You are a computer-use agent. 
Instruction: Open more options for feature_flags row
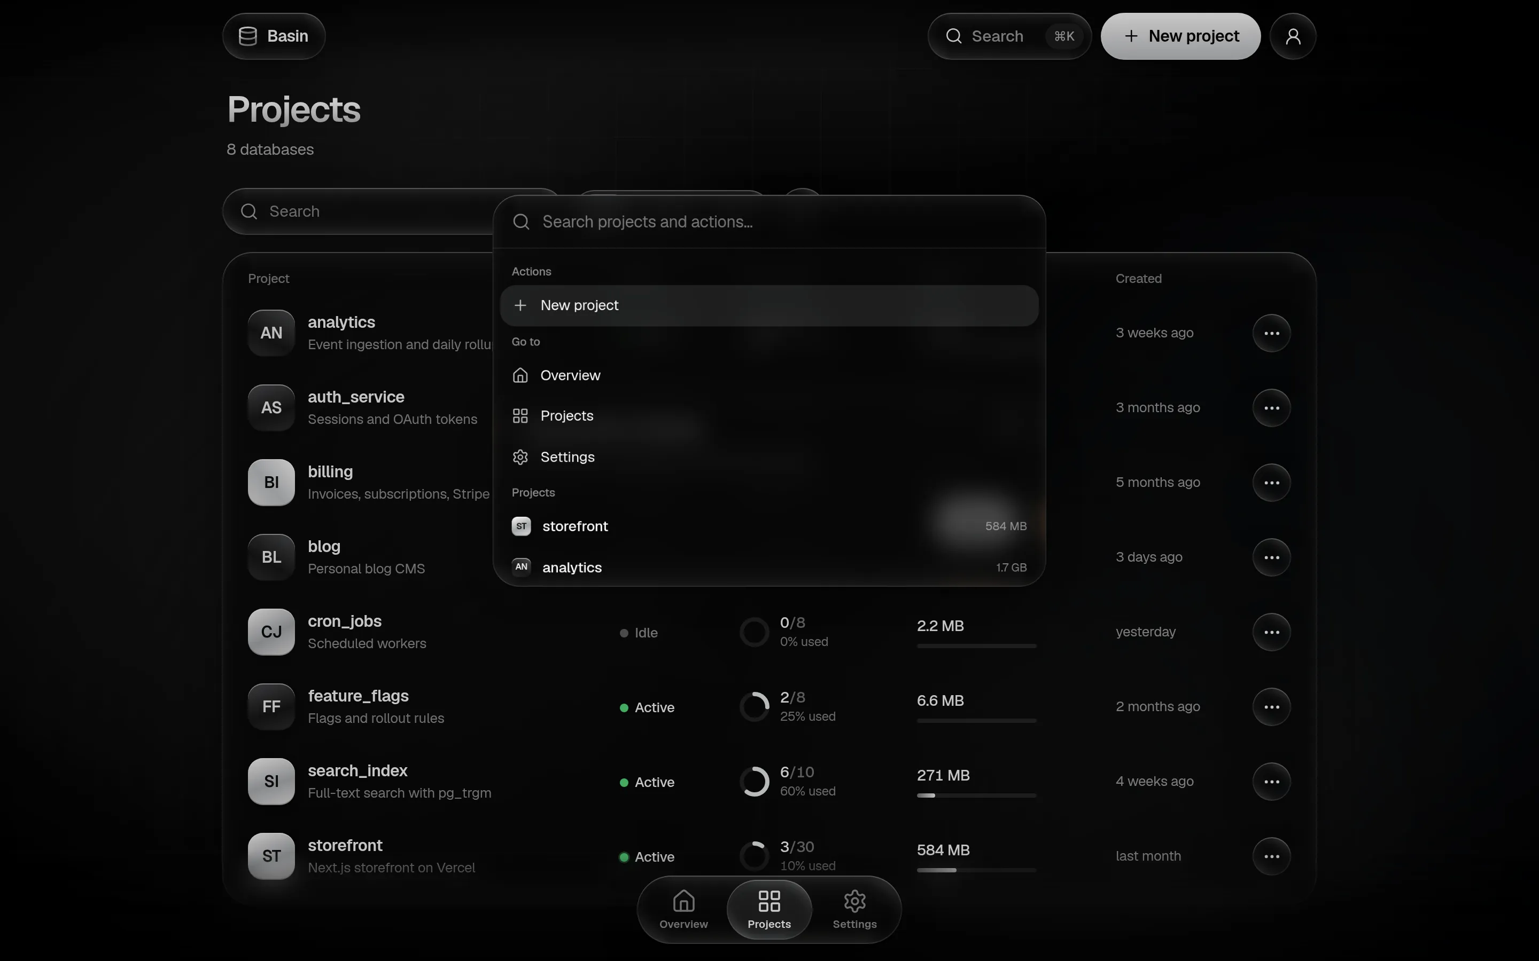(x=1271, y=707)
